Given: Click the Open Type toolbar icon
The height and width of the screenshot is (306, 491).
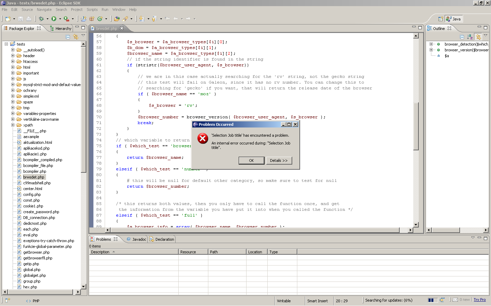Looking at the screenshot, I should coord(117,19).
